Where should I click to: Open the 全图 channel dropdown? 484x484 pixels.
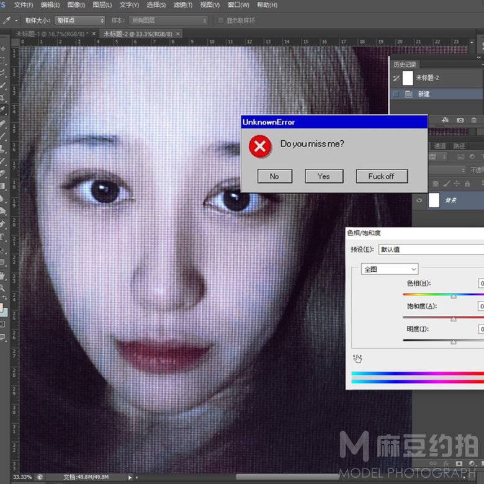point(390,269)
